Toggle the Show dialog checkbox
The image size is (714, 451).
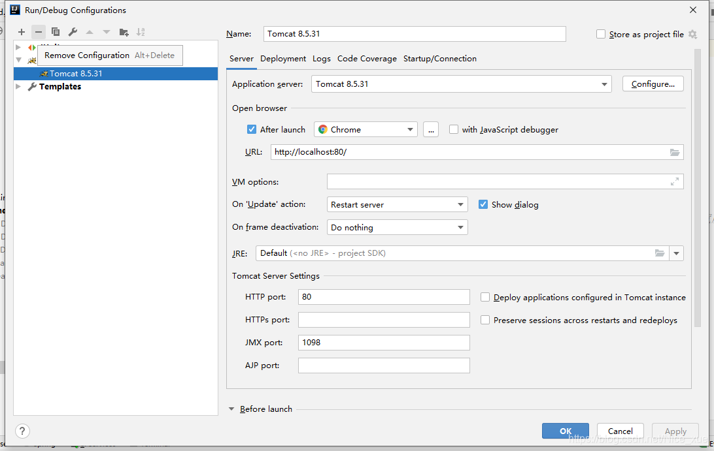[x=483, y=204]
